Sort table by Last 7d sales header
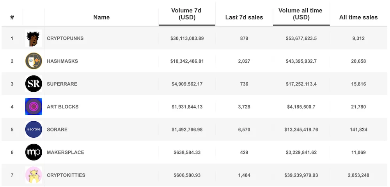Image resolution: width=390 pixels, height=187 pixels. pos(244,17)
